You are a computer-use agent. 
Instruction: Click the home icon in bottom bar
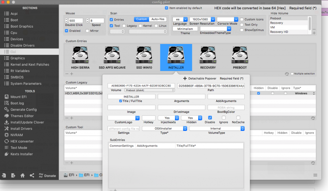[23, 176]
